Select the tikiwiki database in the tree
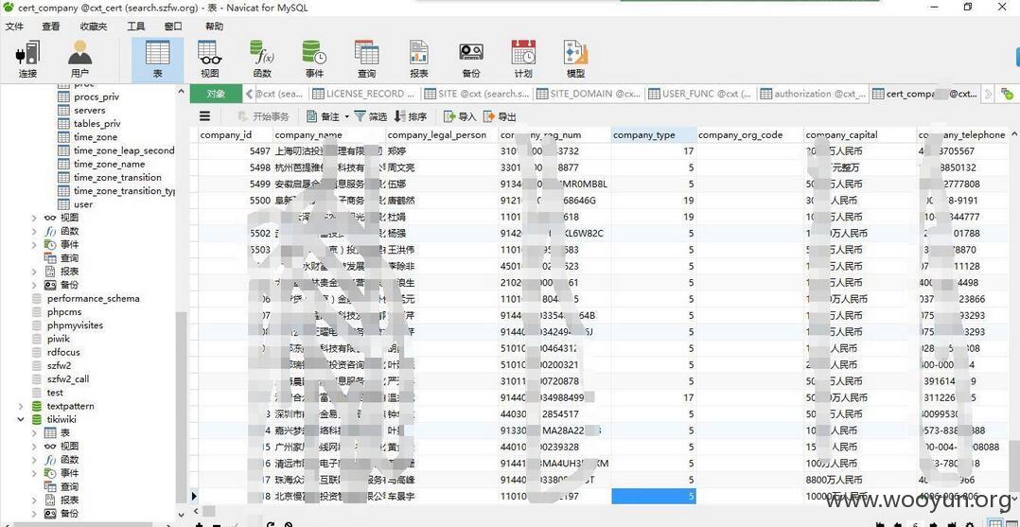 62,420
